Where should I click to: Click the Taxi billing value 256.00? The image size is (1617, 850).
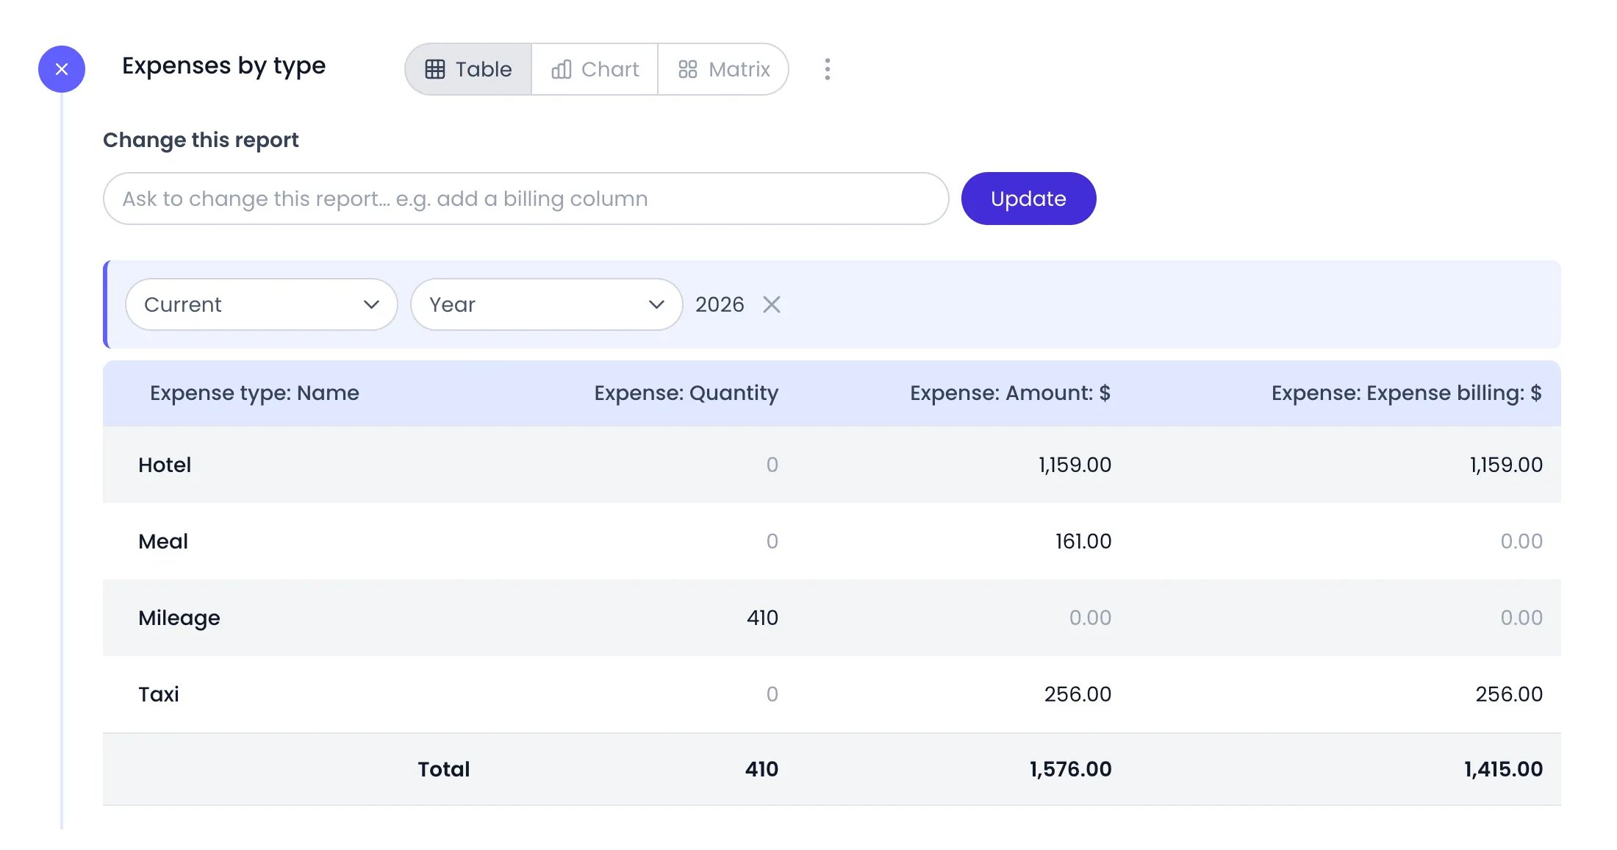coord(1509,694)
